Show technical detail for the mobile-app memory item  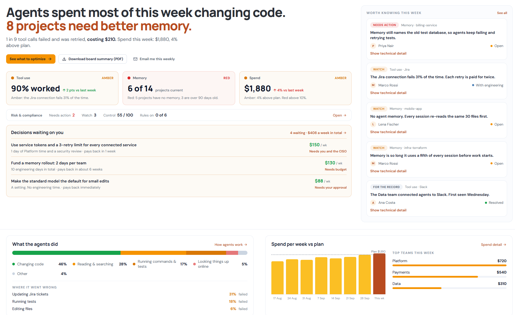(388, 132)
